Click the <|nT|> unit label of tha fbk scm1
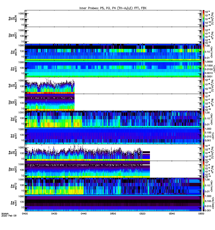Screen dimensions: 215x230 click(x=214, y=69)
